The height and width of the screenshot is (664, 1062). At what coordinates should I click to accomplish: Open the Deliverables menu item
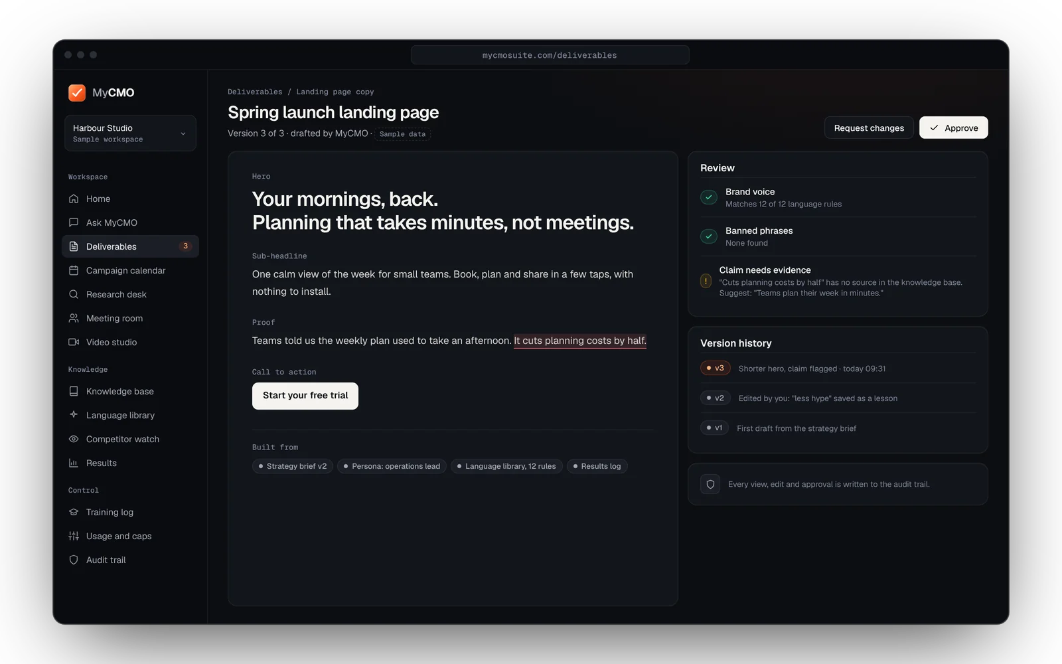click(130, 246)
